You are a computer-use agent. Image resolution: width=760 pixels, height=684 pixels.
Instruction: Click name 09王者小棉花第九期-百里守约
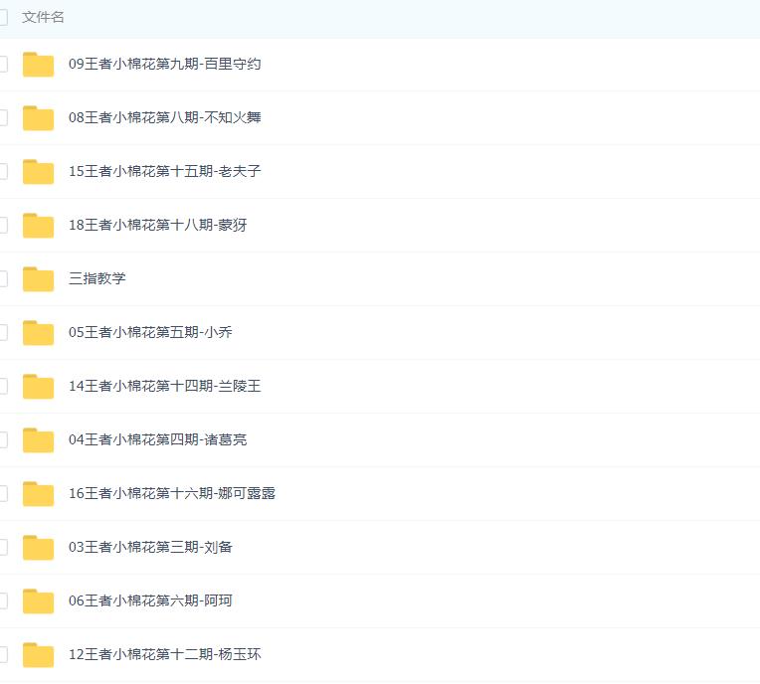click(x=165, y=64)
